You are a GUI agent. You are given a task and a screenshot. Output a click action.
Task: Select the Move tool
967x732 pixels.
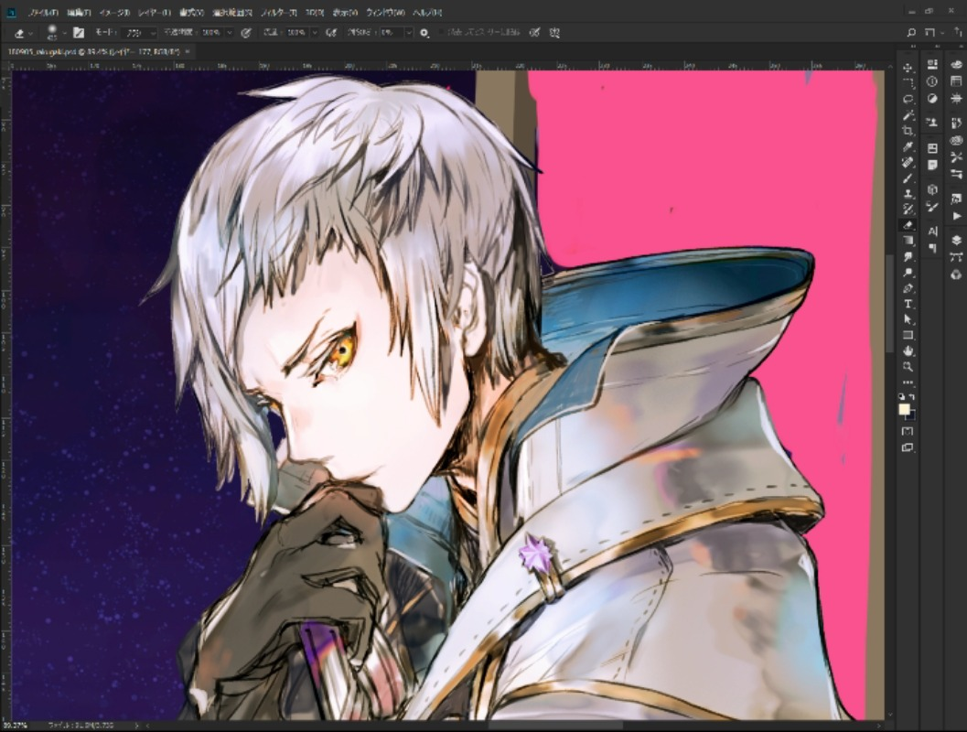[x=908, y=69]
